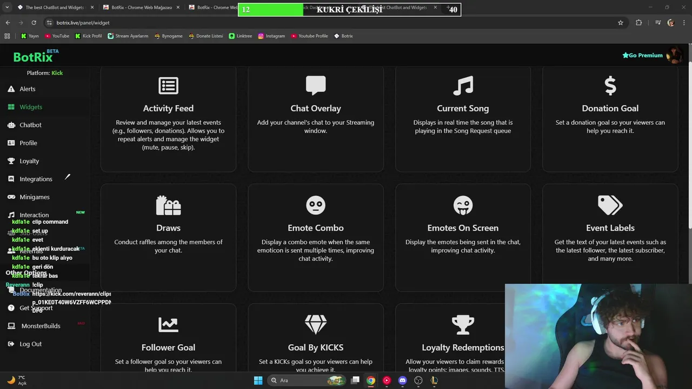Open YouTube Music from the taskbar
This screenshot has height=389, width=692.
[387, 380]
